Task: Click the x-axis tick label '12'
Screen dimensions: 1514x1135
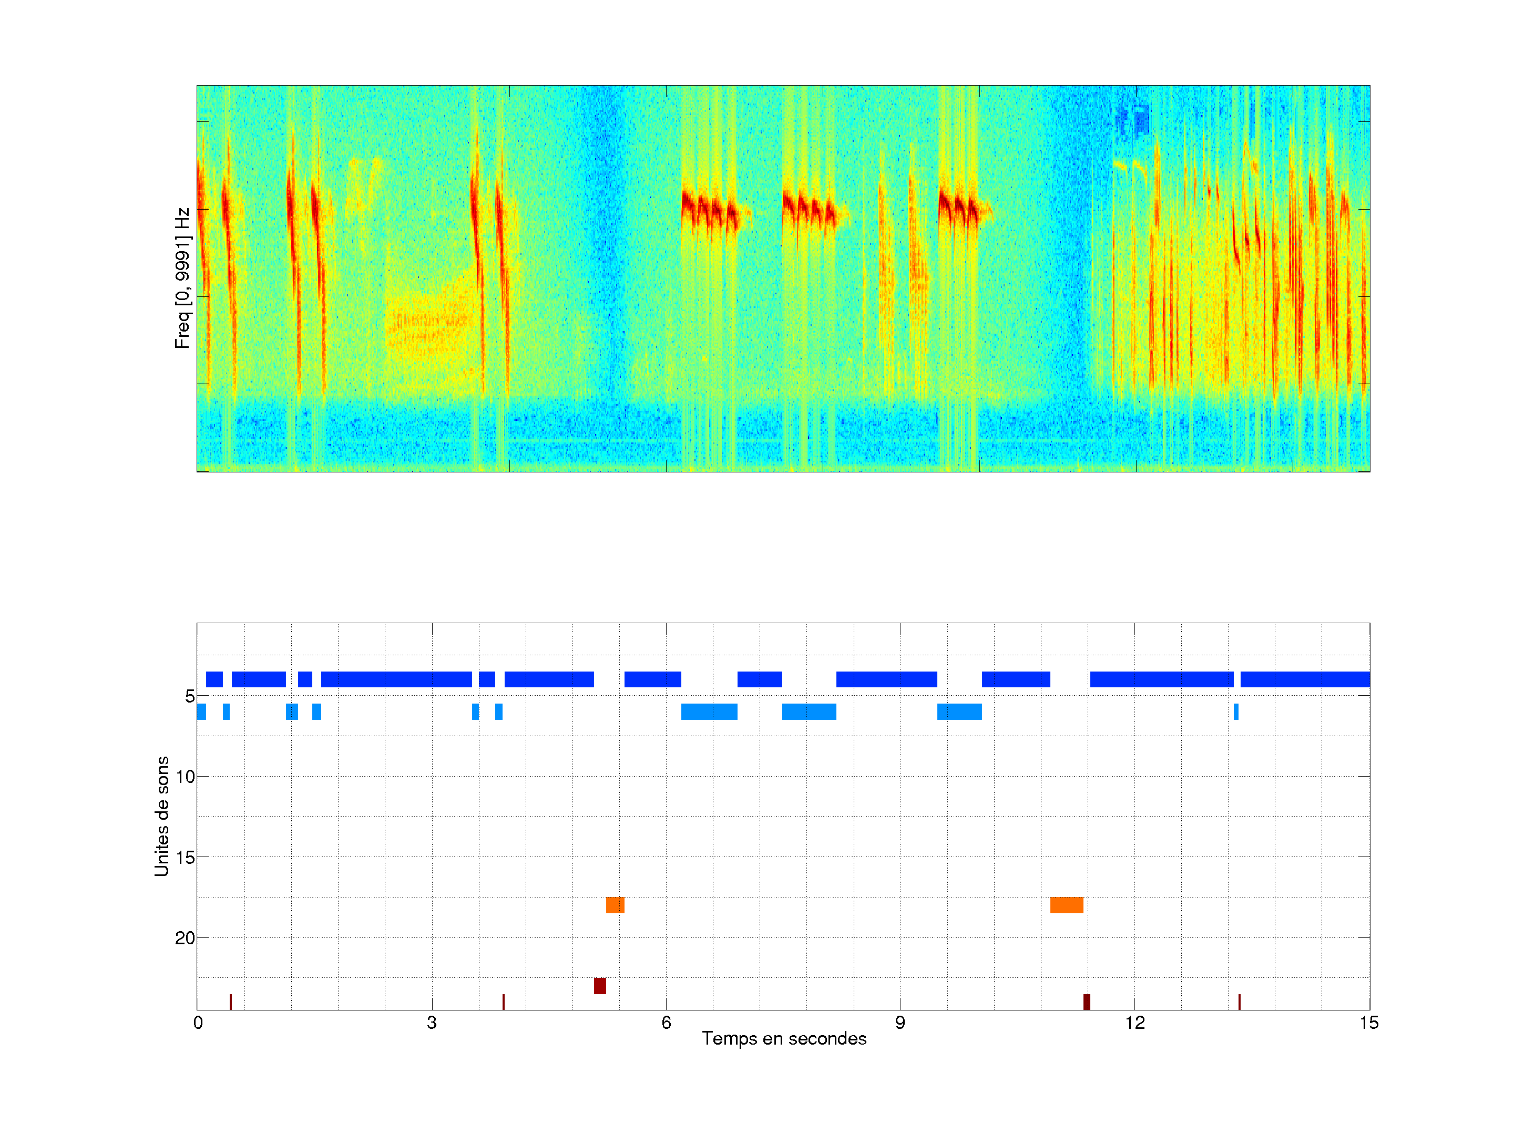Action: coord(1135,1022)
